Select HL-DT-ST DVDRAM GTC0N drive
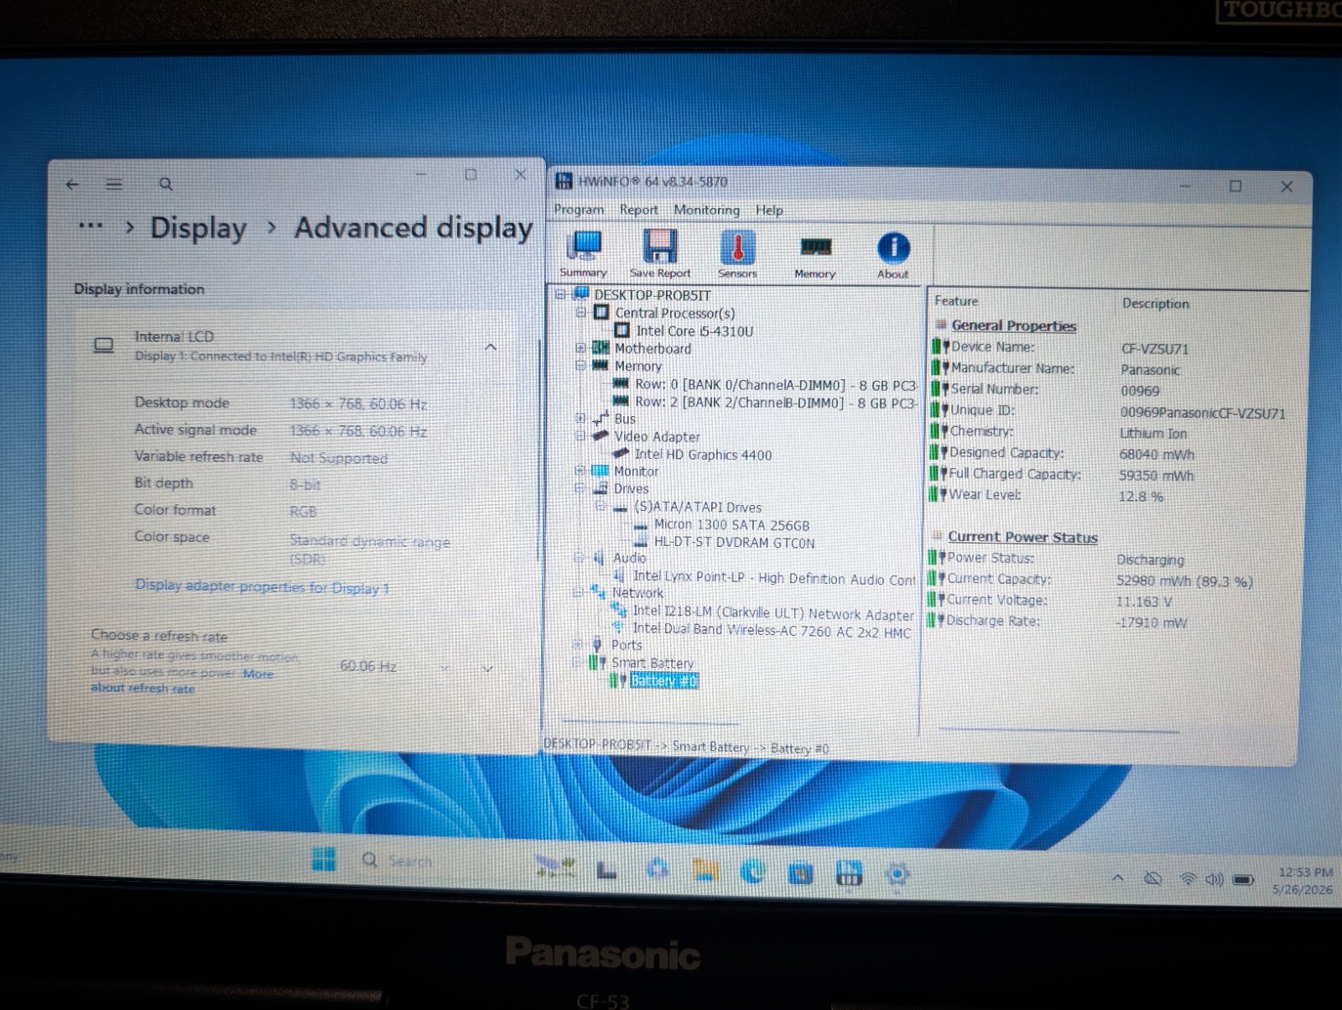The height and width of the screenshot is (1010, 1342). tap(734, 543)
